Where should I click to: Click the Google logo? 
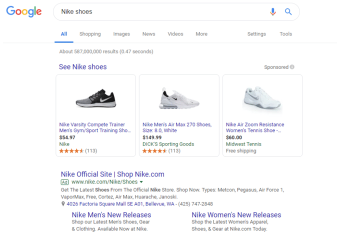(24, 11)
